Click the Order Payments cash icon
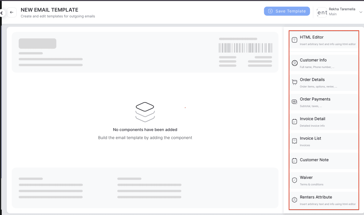The width and height of the screenshot is (364, 215). click(294, 102)
